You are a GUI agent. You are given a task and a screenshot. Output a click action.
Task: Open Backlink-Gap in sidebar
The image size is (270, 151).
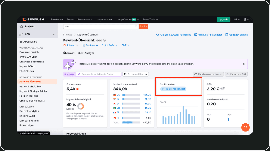click(27, 71)
